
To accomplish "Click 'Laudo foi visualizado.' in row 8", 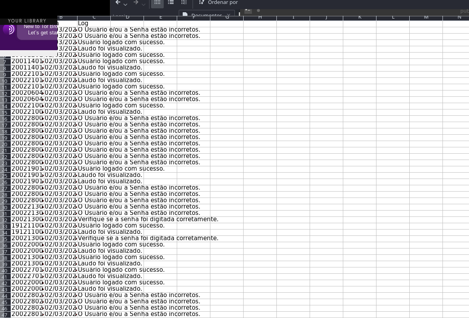I will pyautogui.click(x=110, y=68).
